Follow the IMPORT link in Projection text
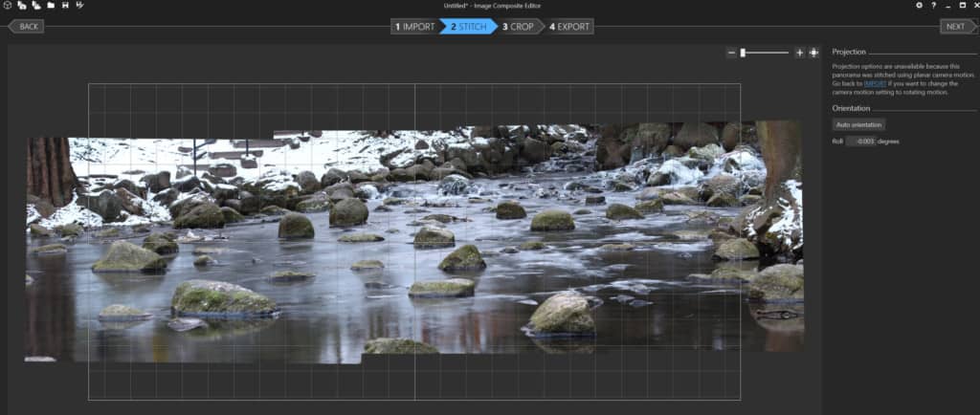Viewport: 980px width, 415px height. coord(875,84)
